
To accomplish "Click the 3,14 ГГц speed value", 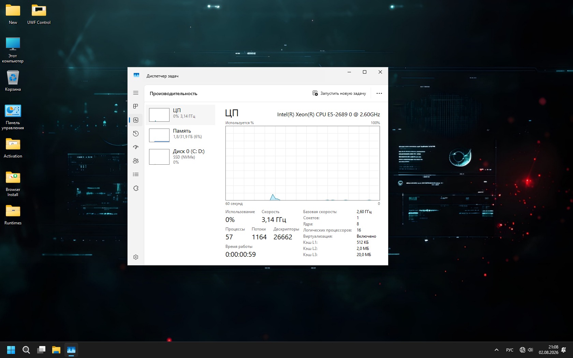I will tap(274, 220).
